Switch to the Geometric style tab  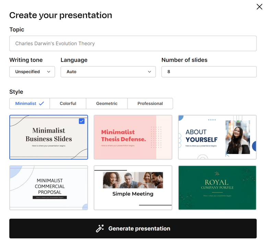[x=107, y=103]
